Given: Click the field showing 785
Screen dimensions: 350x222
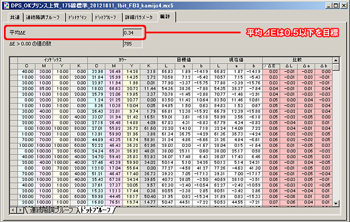Looking at the screenshot, I should point(132,43).
